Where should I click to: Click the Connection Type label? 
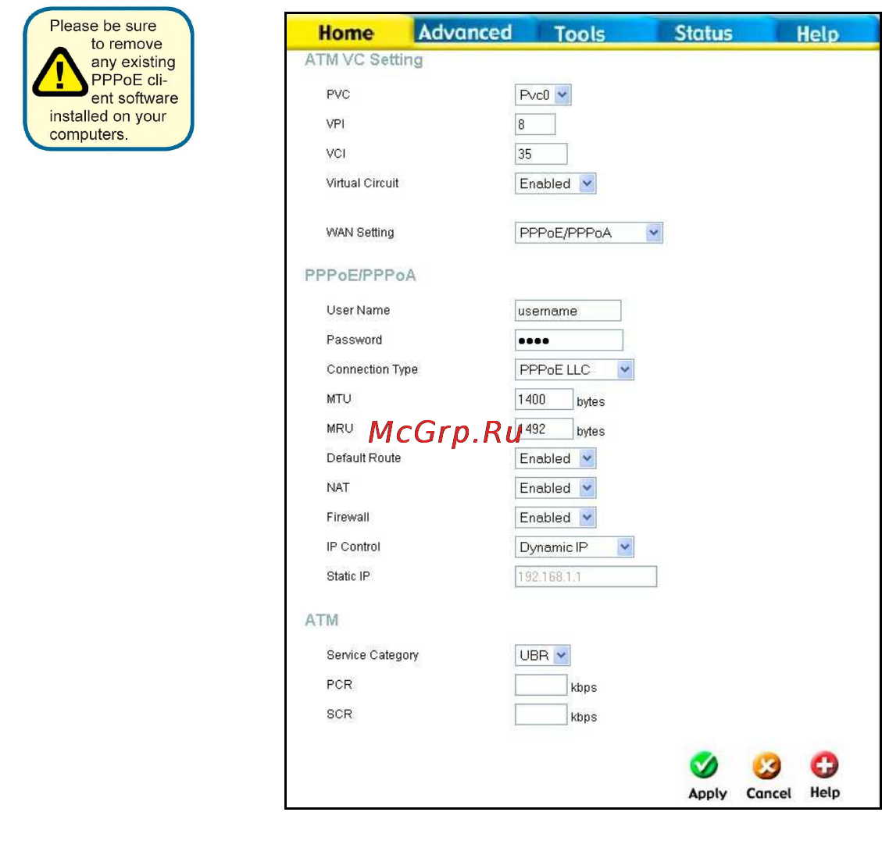(372, 369)
